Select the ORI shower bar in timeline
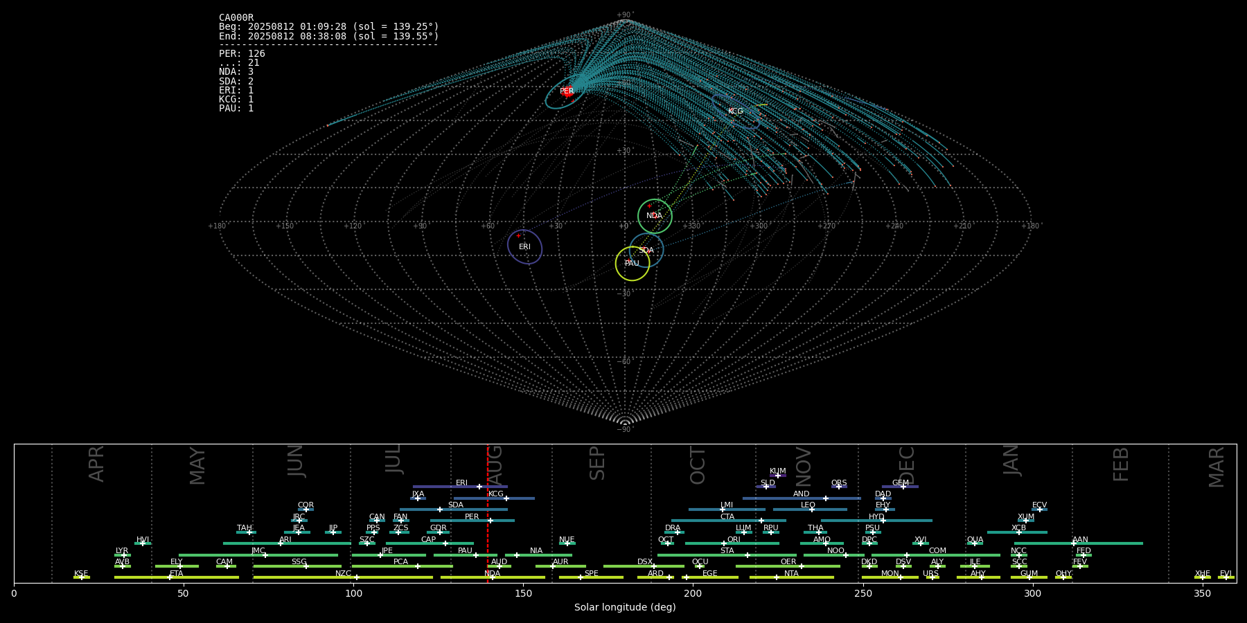 point(732,543)
